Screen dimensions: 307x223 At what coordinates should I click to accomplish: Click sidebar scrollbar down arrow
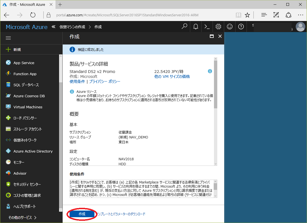[60, 210]
